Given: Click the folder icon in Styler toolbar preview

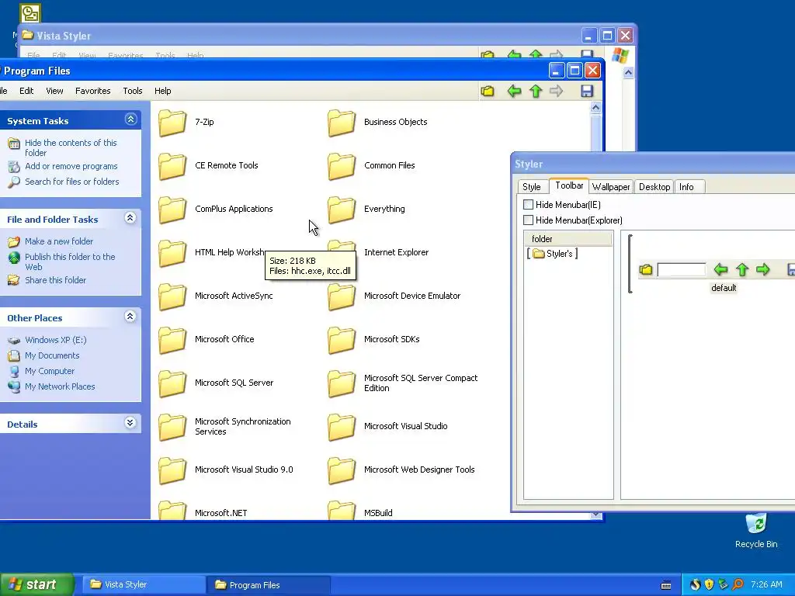Looking at the screenshot, I should point(645,269).
